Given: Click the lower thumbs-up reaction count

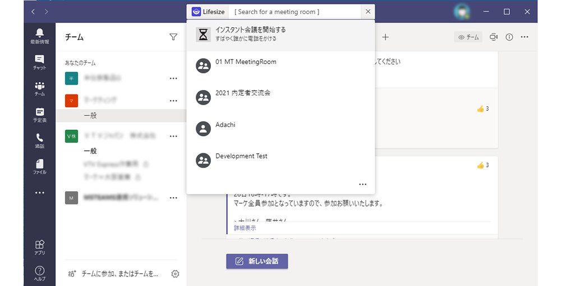Looking at the screenshot, I should pyautogui.click(x=483, y=165).
